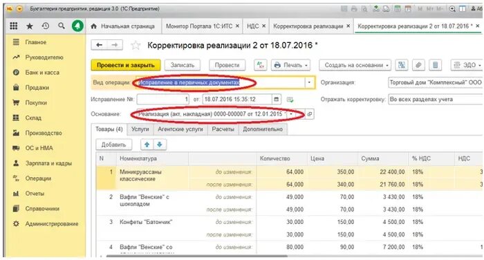This screenshot has width=484, height=260.
Task: Click the panel layout icon in title bar
Action: [463, 9]
